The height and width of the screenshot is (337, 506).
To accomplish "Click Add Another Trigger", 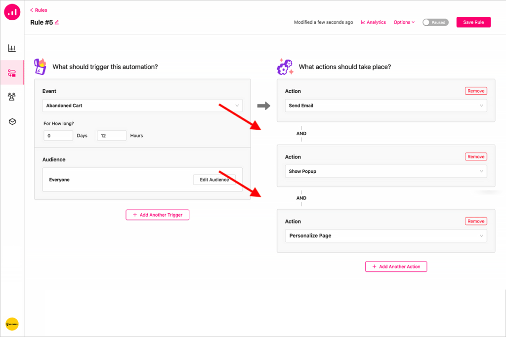I will [x=158, y=215].
